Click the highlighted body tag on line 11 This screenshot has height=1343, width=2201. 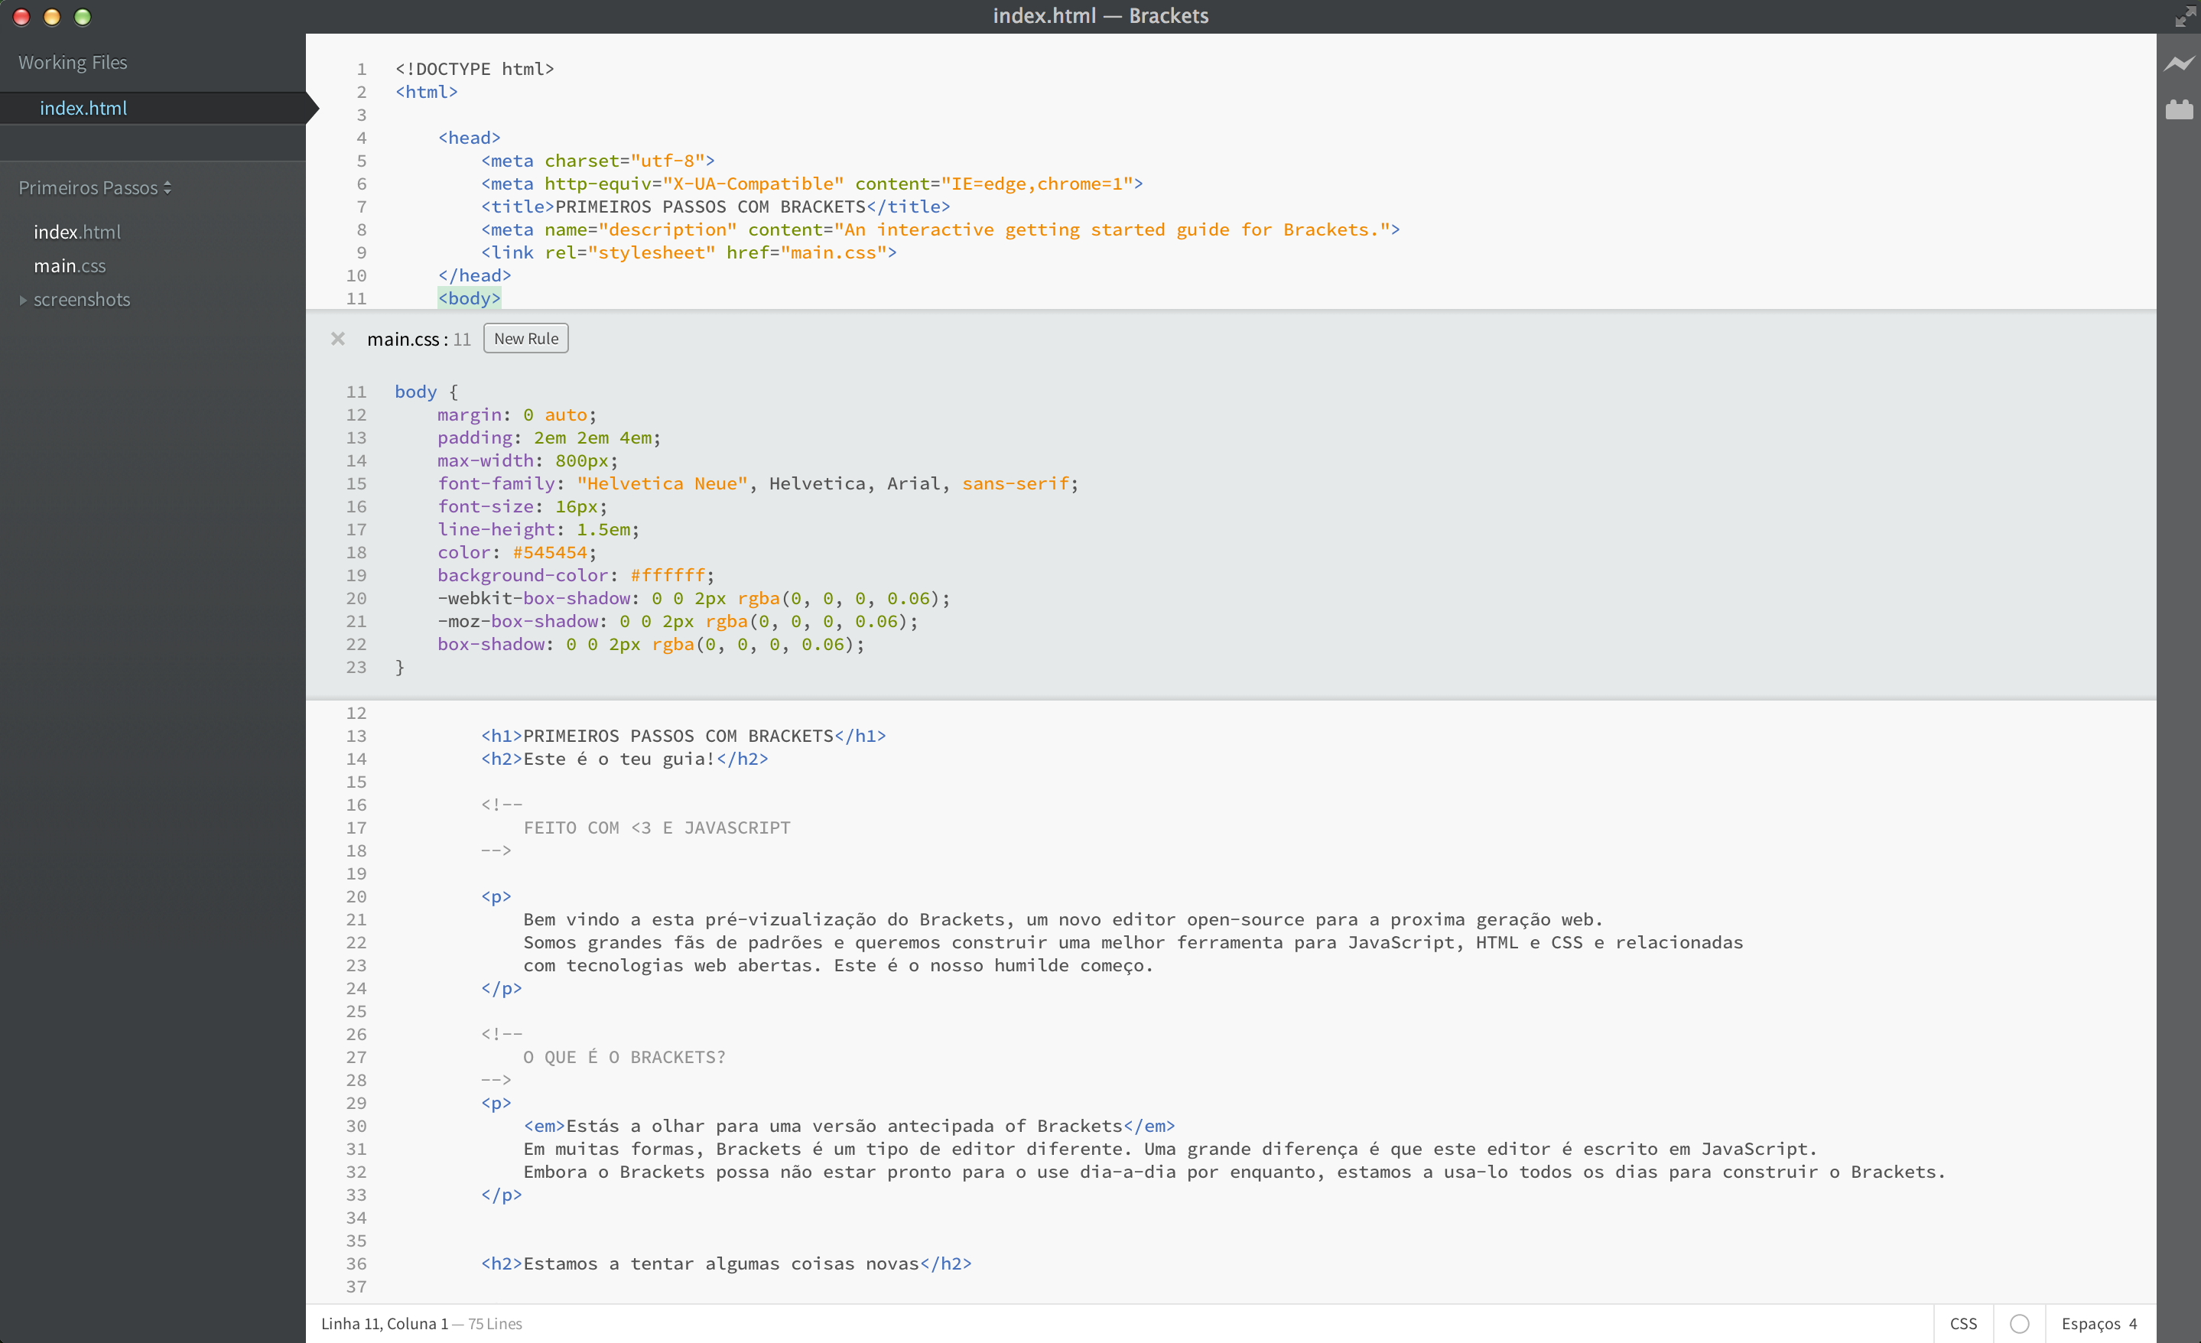coord(469,298)
